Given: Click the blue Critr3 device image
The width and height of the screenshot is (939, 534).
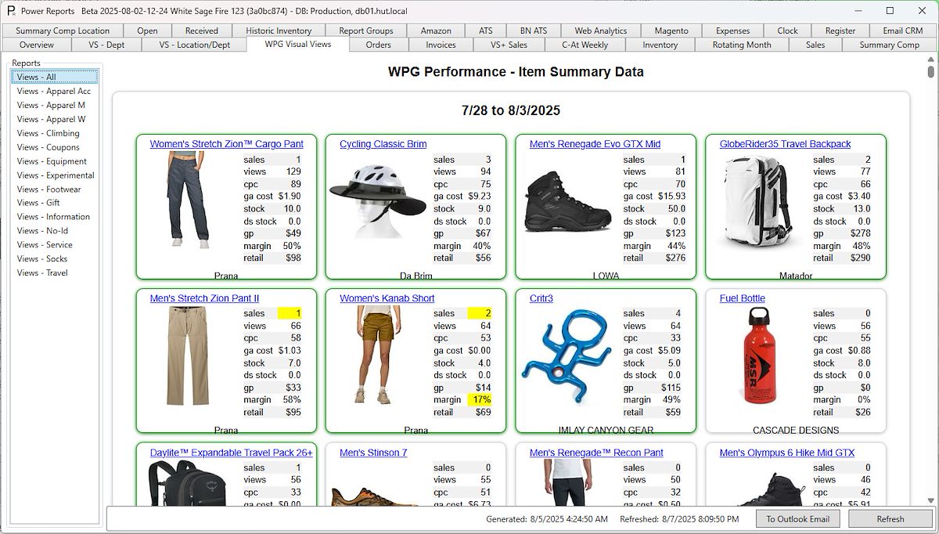Looking at the screenshot, I should click(567, 355).
